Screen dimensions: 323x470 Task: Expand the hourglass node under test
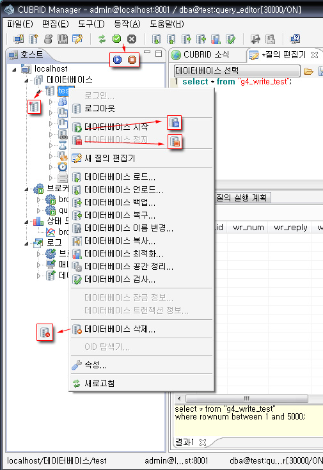[51, 145]
